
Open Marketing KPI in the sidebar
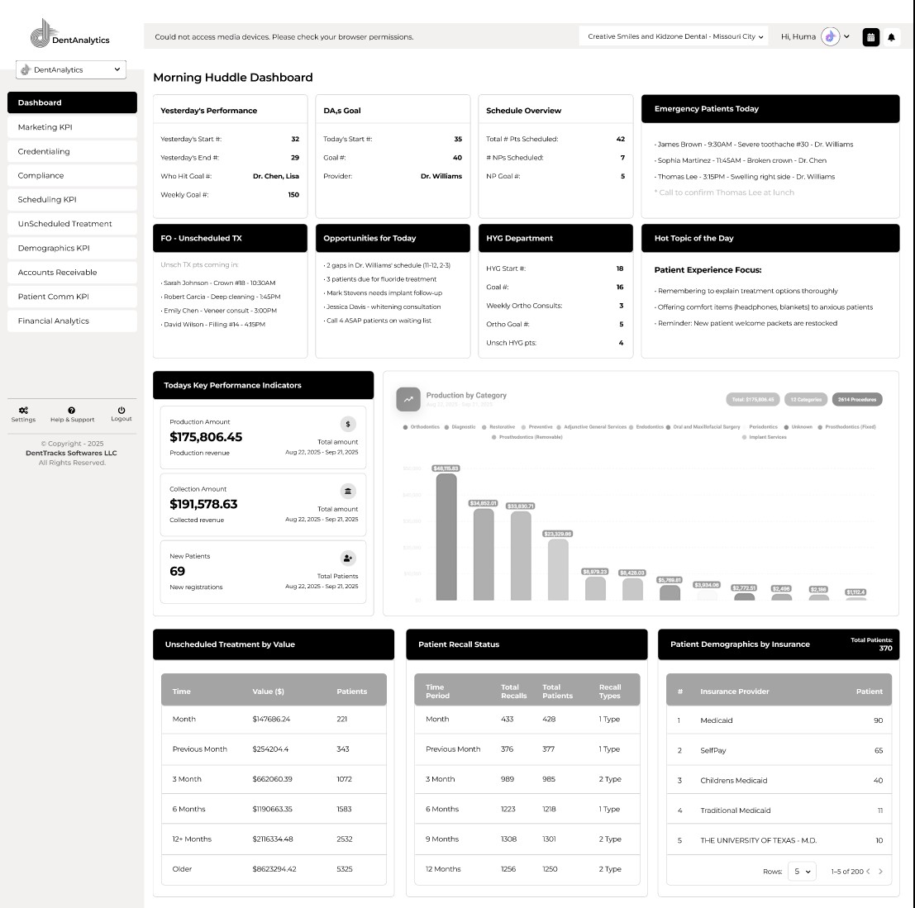pyautogui.click(x=72, y=127)
